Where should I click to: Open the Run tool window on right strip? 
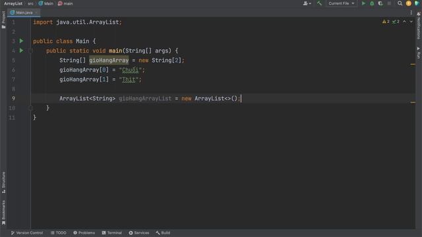419,53
